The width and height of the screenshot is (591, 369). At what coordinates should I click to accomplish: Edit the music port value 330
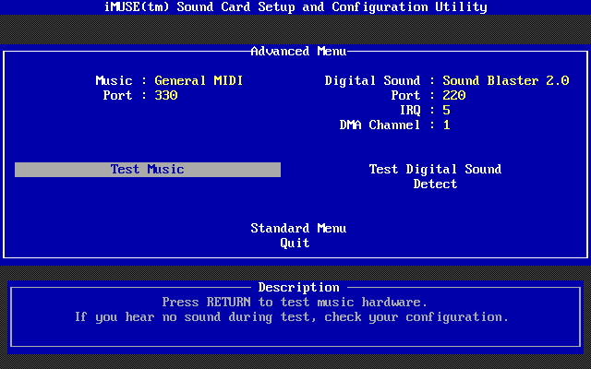(x=166, y=96)
